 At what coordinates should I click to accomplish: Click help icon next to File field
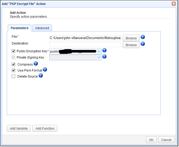pyautogui.click(x=143, y=37)
